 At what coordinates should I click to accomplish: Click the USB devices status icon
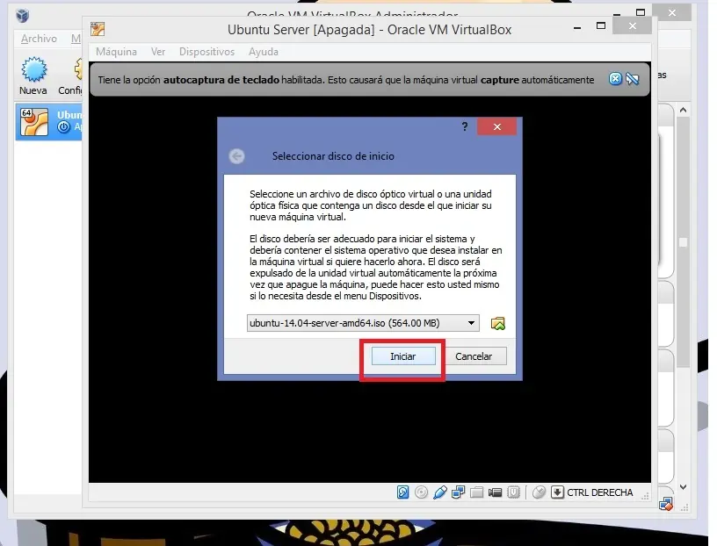tap(440, 492)
